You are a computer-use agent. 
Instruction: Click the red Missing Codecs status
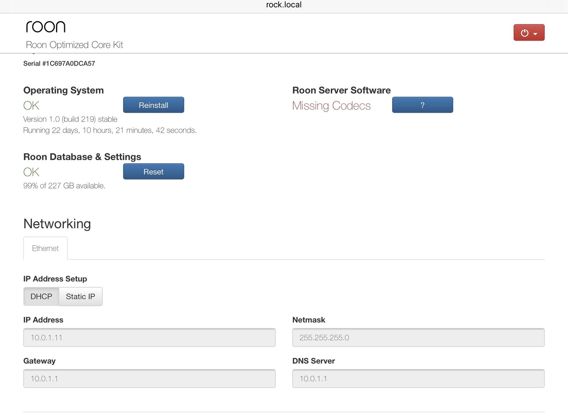(332, 106)
